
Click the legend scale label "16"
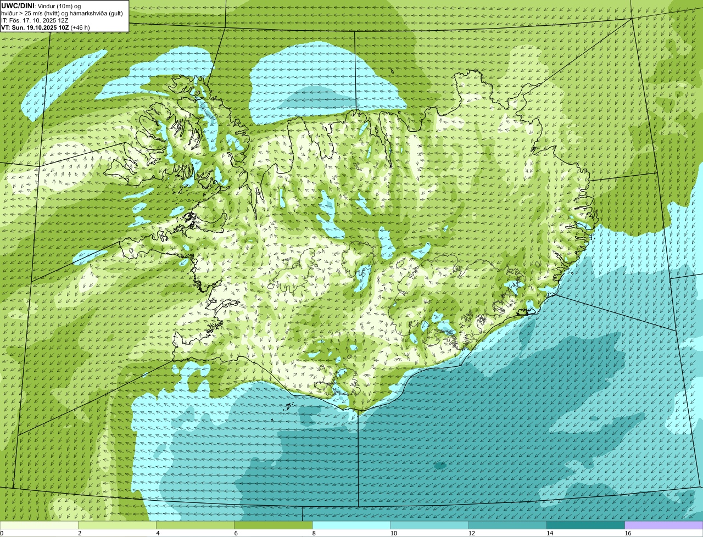628,533
